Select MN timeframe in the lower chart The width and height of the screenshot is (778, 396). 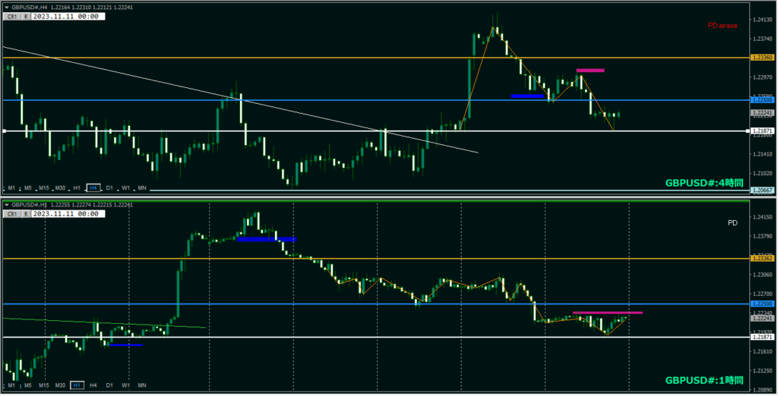coord(142,385)
